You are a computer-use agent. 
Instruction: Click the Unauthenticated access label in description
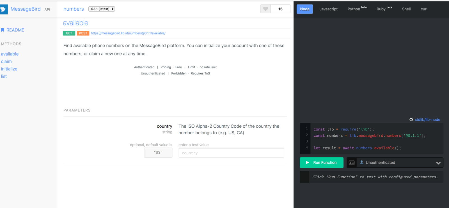153,73
